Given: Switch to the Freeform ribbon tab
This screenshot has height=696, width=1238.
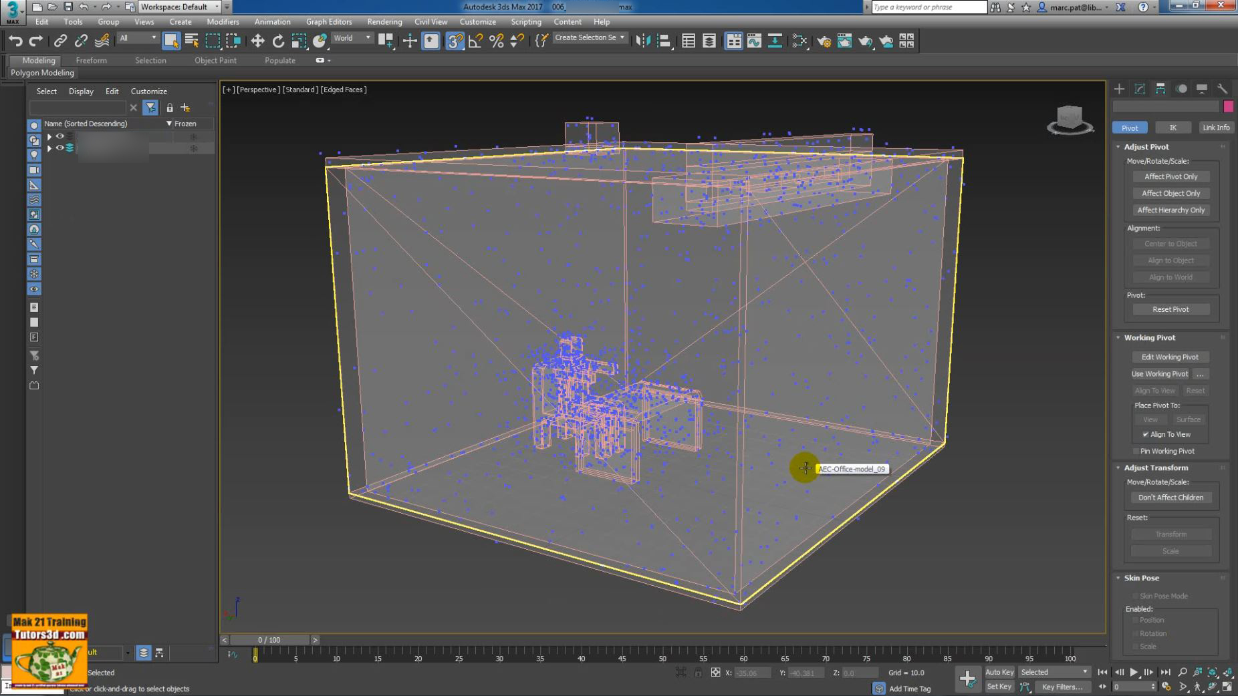Looking at the screenshot, I should (x=92, y=60).
